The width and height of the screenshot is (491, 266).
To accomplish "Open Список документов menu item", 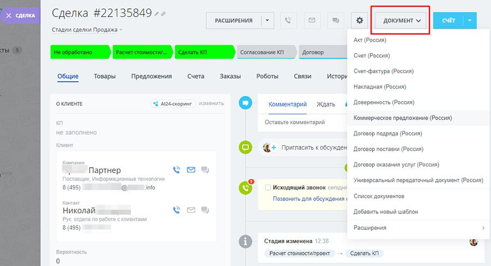I will [418, 196].
